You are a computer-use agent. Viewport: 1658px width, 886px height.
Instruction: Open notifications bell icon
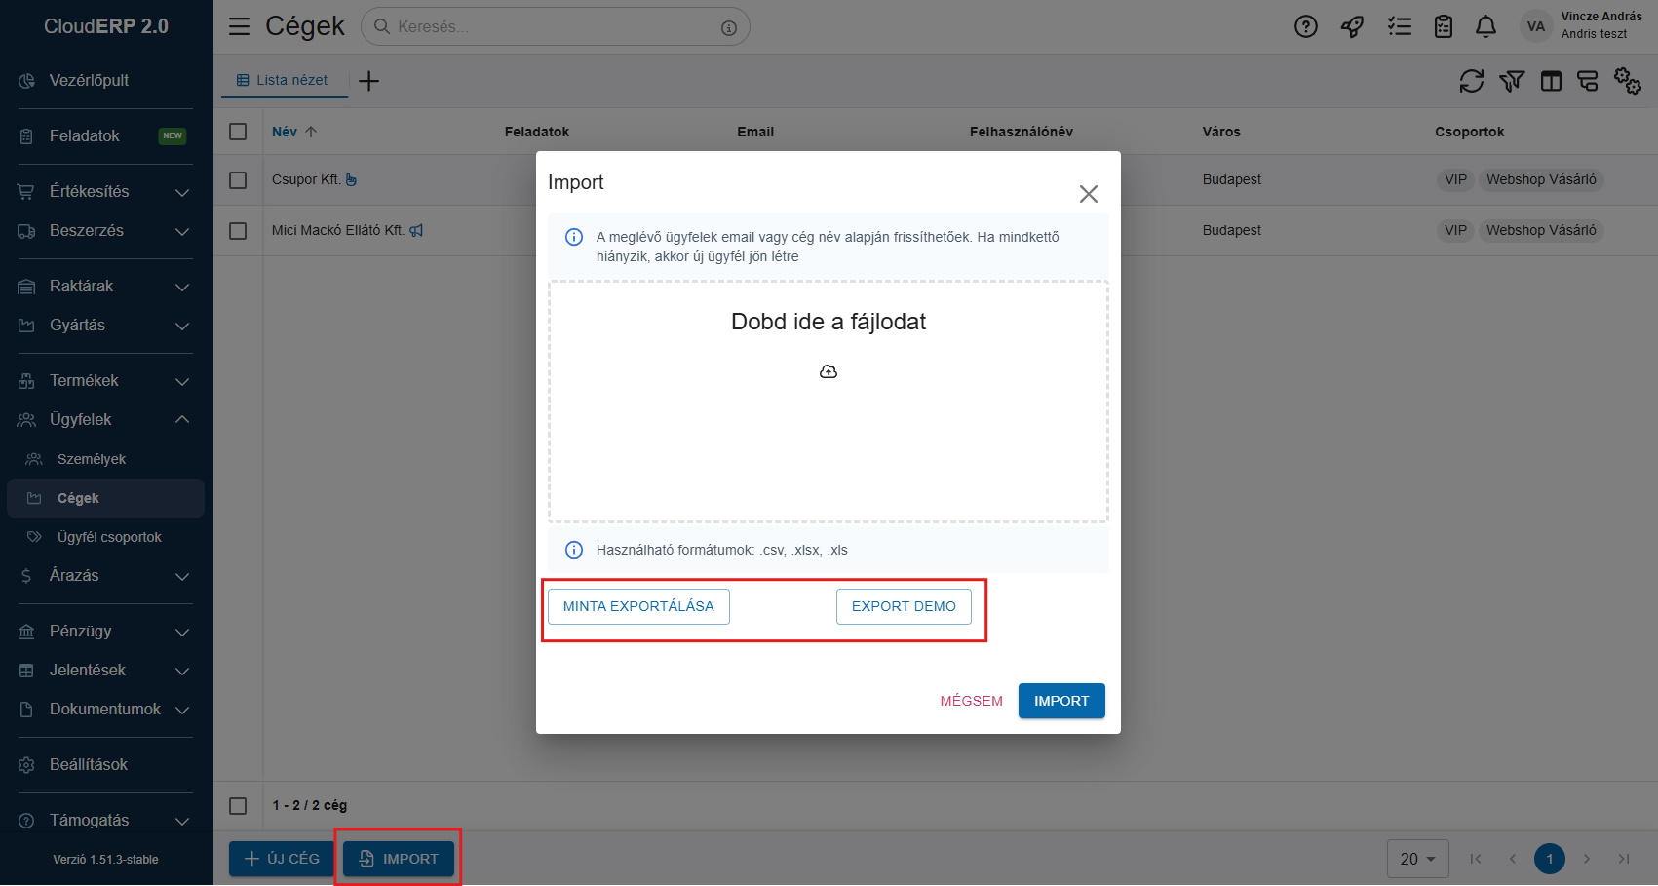(1485, 27)
